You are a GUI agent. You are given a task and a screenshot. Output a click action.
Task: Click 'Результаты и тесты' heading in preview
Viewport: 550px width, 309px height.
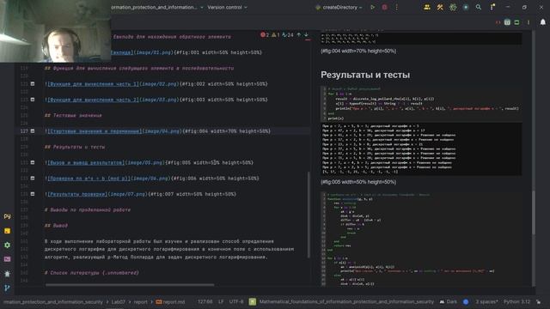365,75
